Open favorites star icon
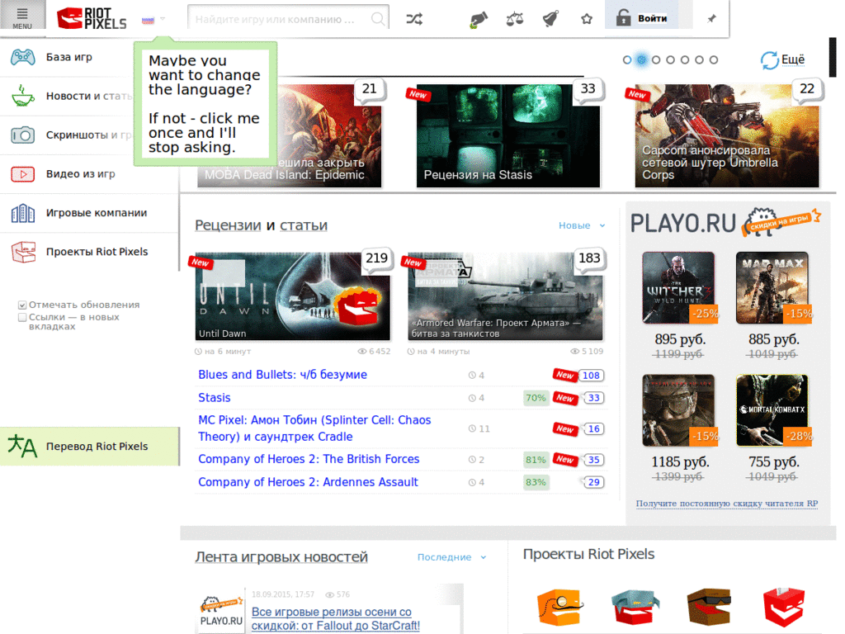The height and width of the screenshot is (634, 845). pyautogui.click(x=587, y=20)
